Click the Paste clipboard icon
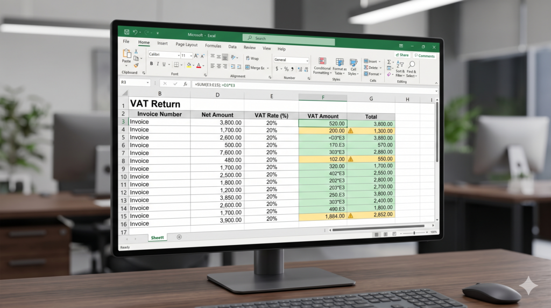This screenshot has height=308, width=551. tap(126, 54)
